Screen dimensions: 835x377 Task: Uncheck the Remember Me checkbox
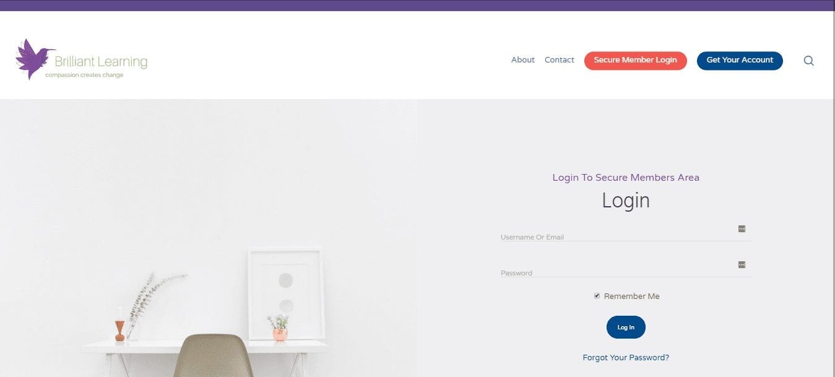597,296
